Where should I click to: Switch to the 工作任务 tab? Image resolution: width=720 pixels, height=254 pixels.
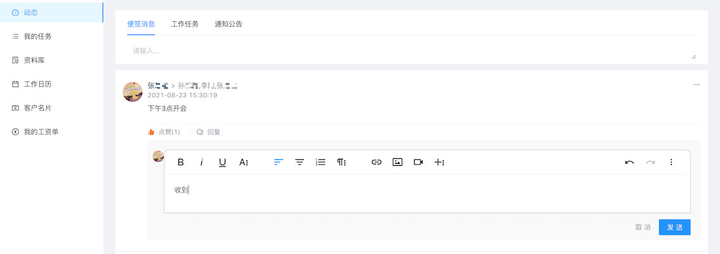185,24
